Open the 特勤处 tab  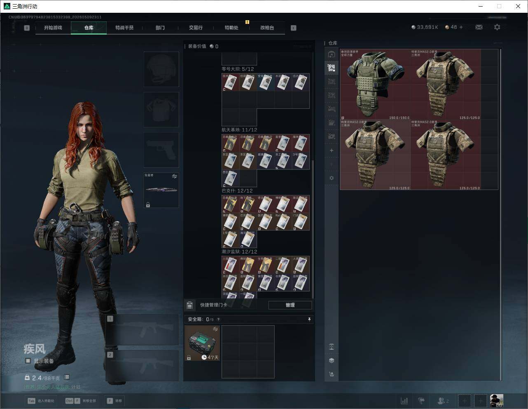tap(231, 28)
